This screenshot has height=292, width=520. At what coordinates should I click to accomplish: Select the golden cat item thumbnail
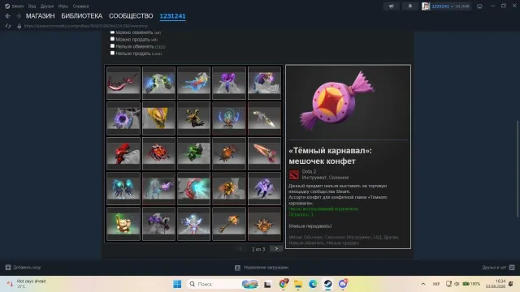click(123, 224)
